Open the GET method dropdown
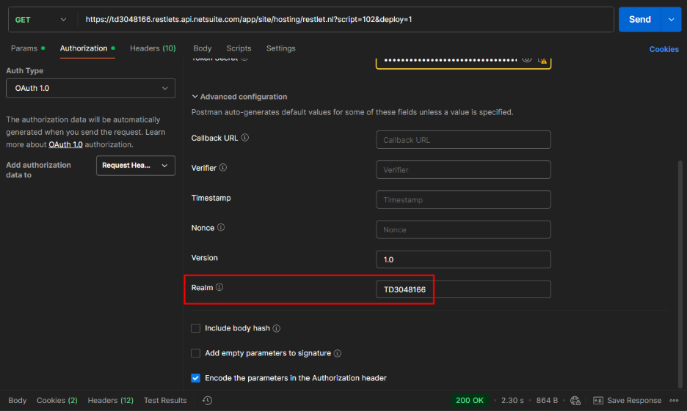This screenshot has height=411, width=687. pyautogui.click(x=41, y=20)
